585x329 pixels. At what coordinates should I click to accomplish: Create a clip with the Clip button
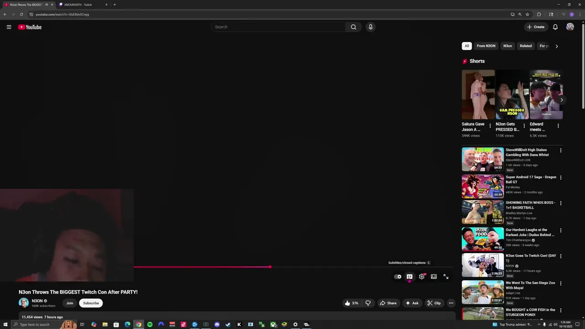(434, 303)
